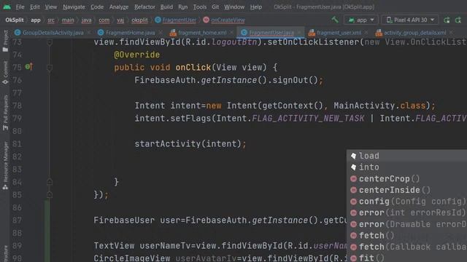
Task: Collapse the code block at line 73
Action: coord(50,42)
